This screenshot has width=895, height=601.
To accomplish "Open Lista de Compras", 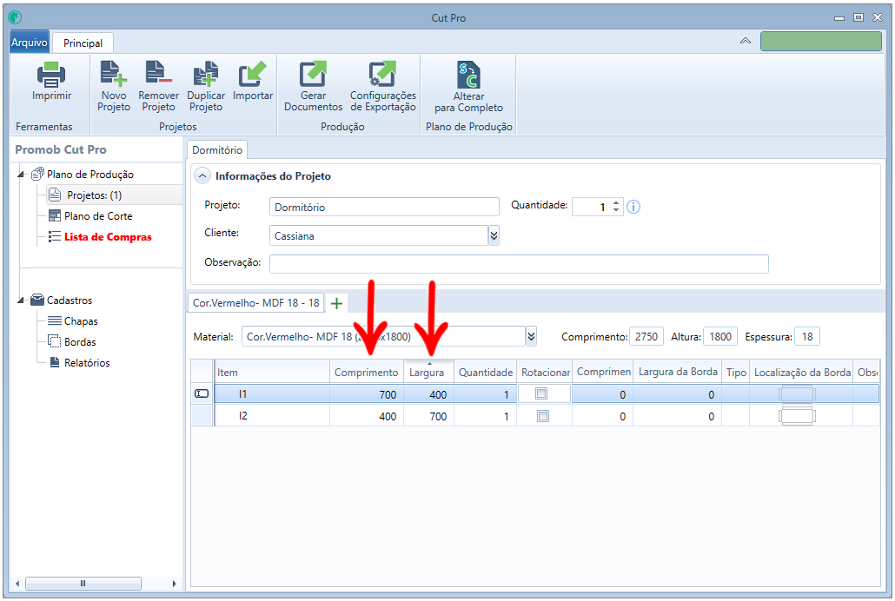I will point(108,237).
